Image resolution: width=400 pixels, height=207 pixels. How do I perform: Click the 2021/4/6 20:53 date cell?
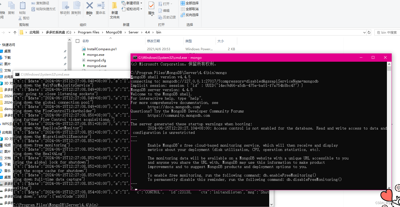click(159, 49)
